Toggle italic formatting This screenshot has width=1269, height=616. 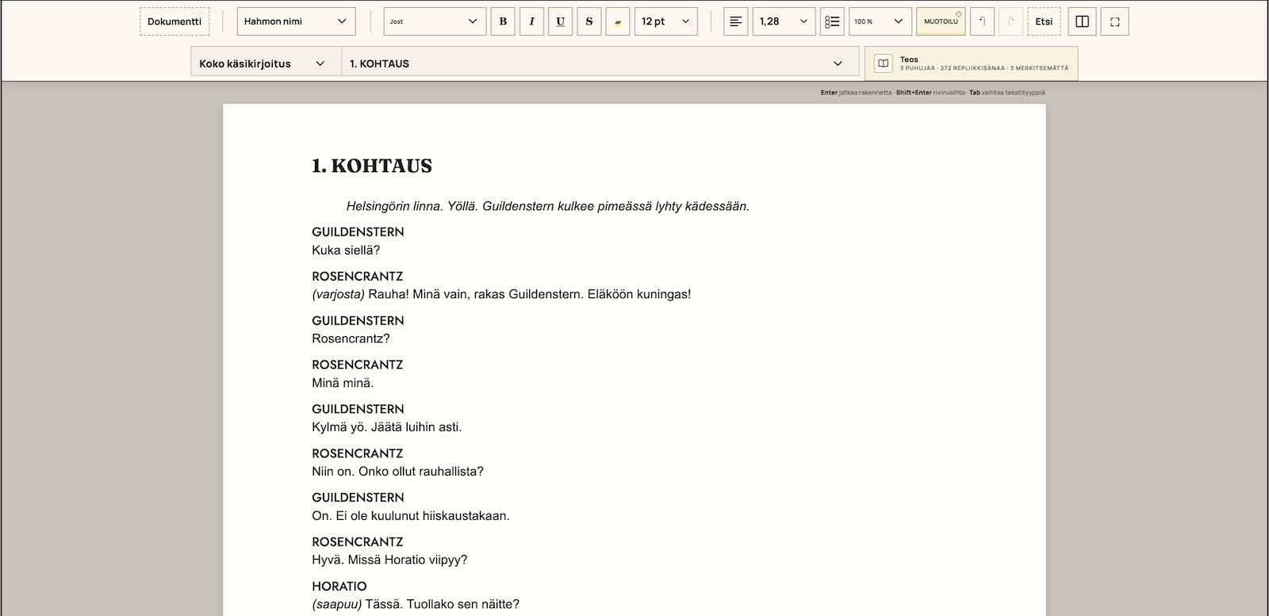click(x=531, y=21)
